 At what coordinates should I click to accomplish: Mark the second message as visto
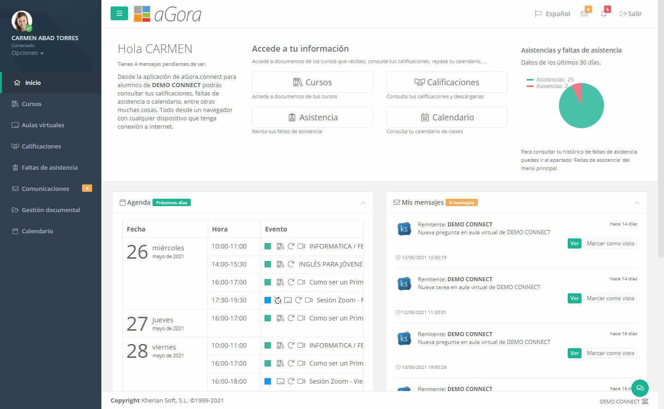point(610,298)
